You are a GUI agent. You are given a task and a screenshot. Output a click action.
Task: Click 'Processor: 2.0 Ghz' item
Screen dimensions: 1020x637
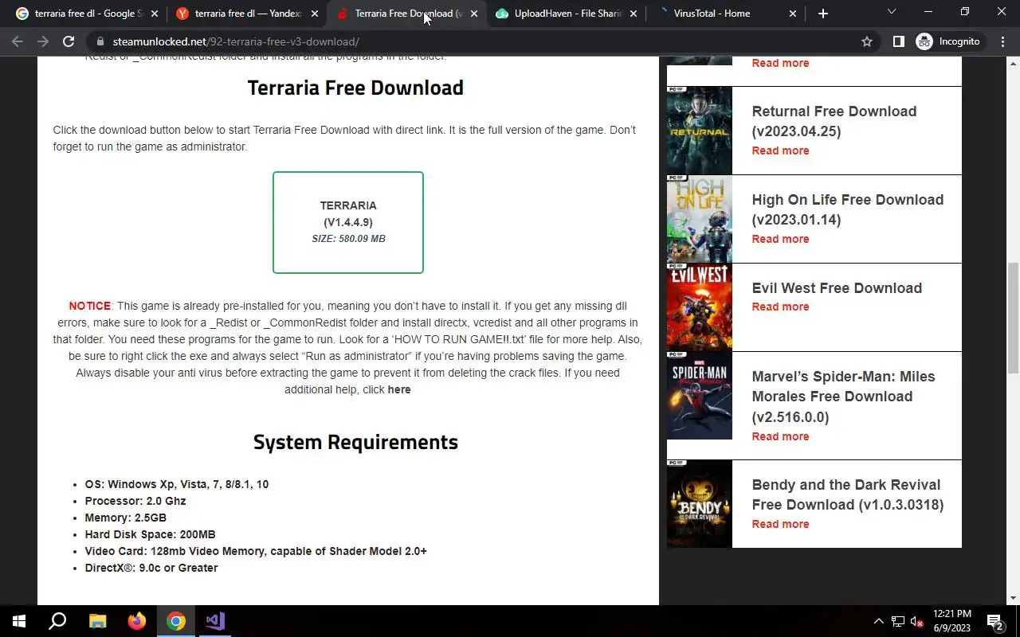[x=135, y=501]
